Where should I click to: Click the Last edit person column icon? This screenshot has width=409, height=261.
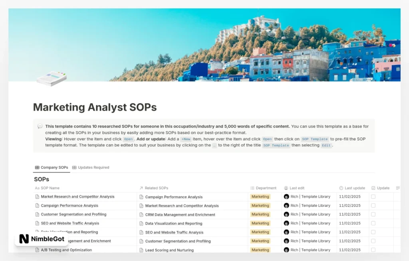tap(286, 188)
